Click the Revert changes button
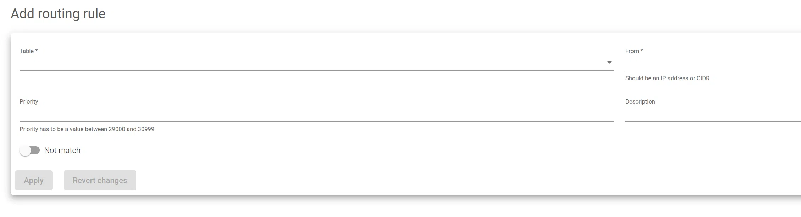Screen dimensions: 801x217 click(x=100, y=181)
